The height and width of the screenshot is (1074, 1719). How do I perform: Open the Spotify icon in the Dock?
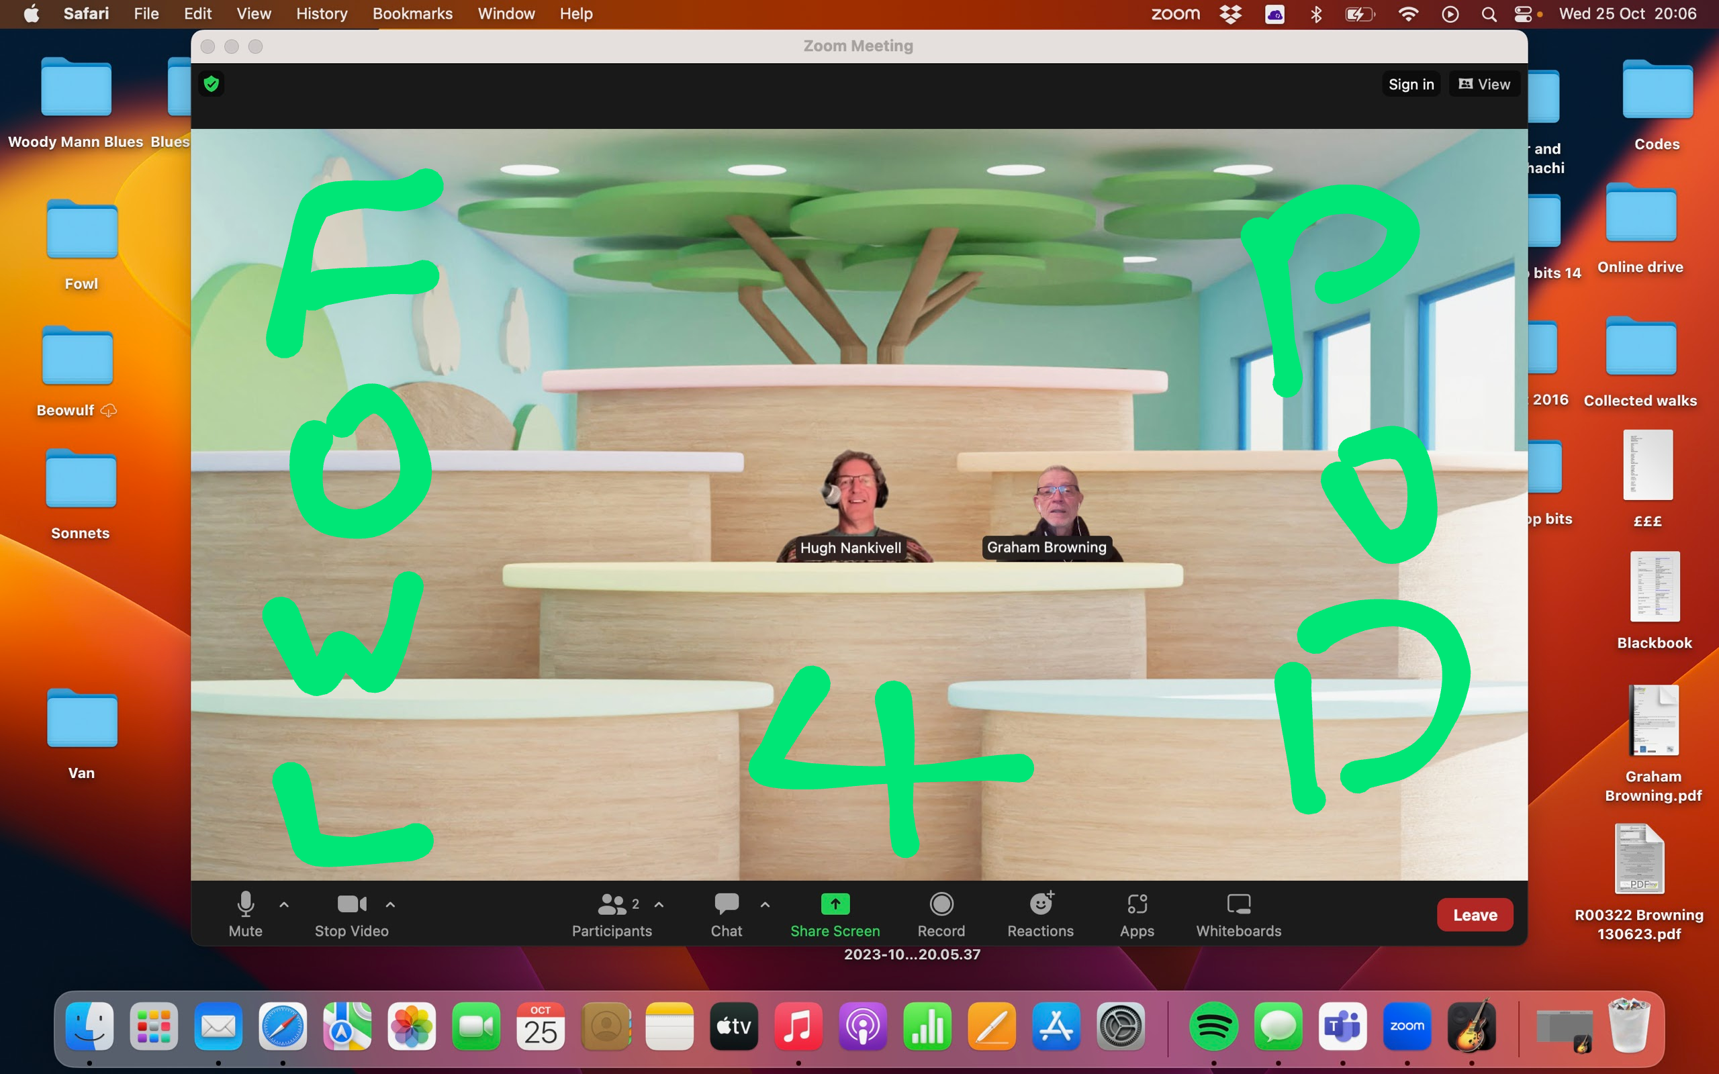click(1213, 1026)
